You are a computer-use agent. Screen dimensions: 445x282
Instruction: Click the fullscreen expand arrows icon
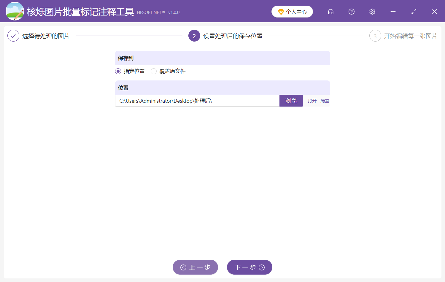(414, 12)
